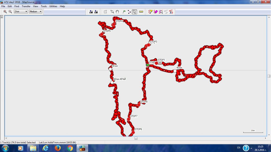
Task: Open Internet Explorer from the taskbar
Action: [45, 148]
